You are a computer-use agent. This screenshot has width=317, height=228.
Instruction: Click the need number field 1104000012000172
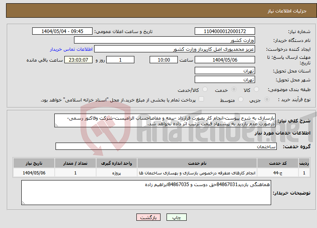pos(224,31)
